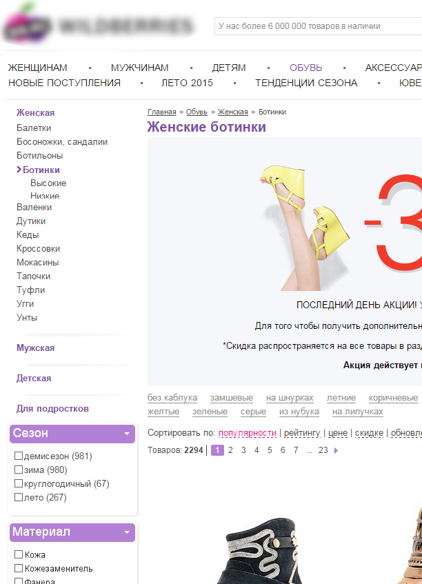
Task: Sort by рейтингу
Action: 302,433
